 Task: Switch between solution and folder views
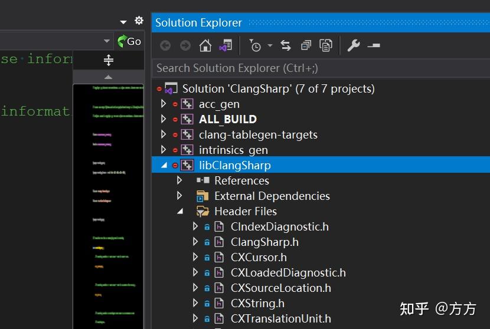coord(225,45)
